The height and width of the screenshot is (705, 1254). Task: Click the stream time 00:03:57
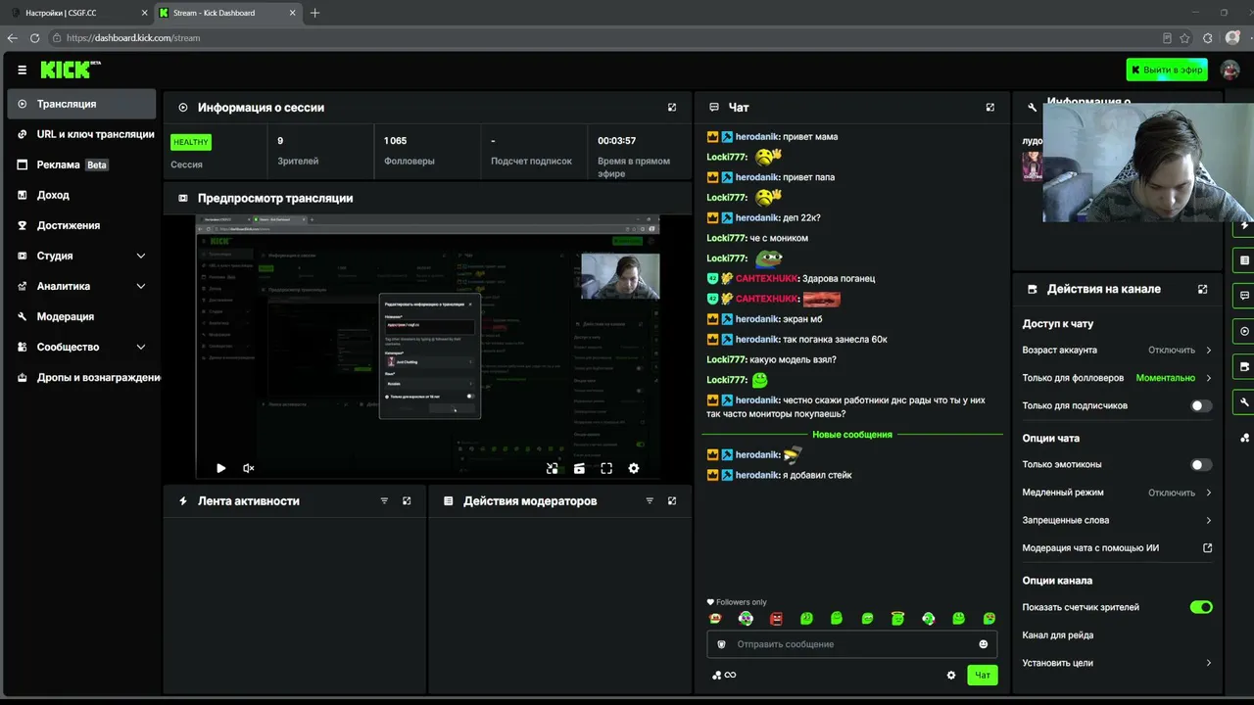(617, 141)
